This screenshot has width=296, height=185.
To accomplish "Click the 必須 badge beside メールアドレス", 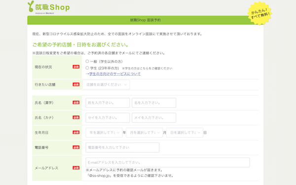I will (x=76, y=168).
